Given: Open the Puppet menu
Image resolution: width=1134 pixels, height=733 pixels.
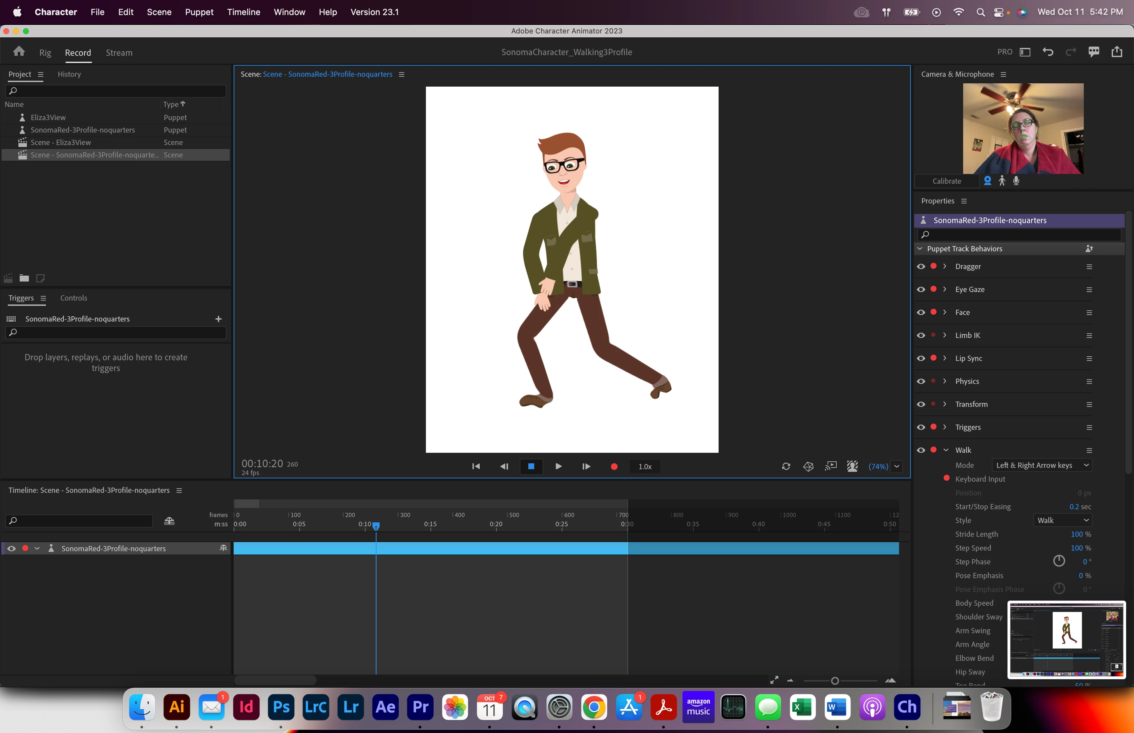Looking at the screenshot, I should coord(199,12).
